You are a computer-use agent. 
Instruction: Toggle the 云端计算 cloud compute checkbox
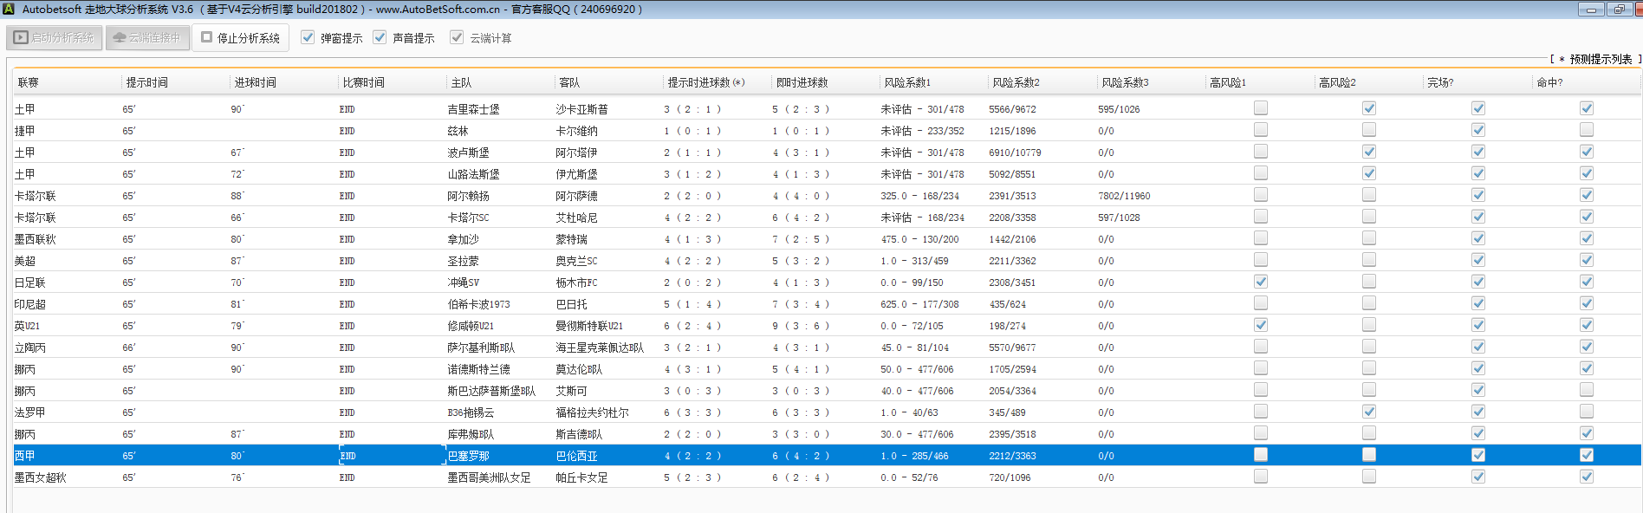[457, 37]
